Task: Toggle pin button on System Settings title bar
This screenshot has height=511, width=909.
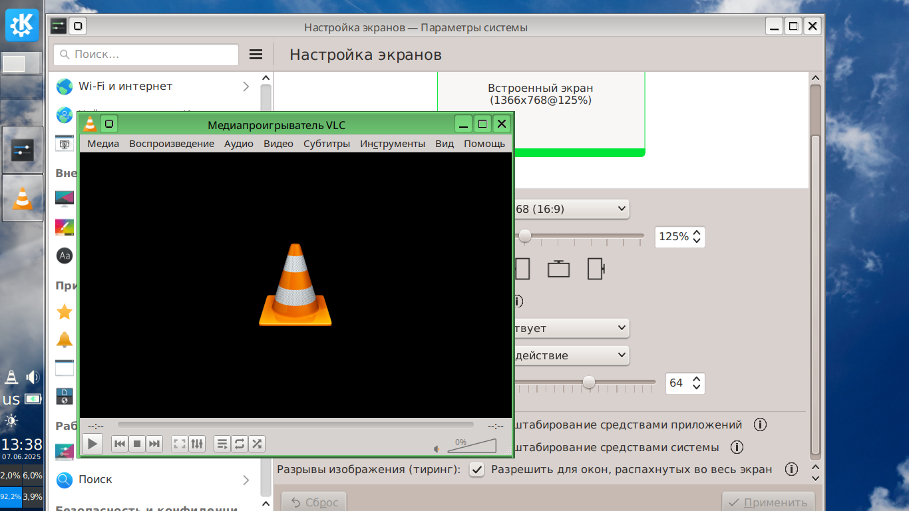Action: (x=78, y=27)
